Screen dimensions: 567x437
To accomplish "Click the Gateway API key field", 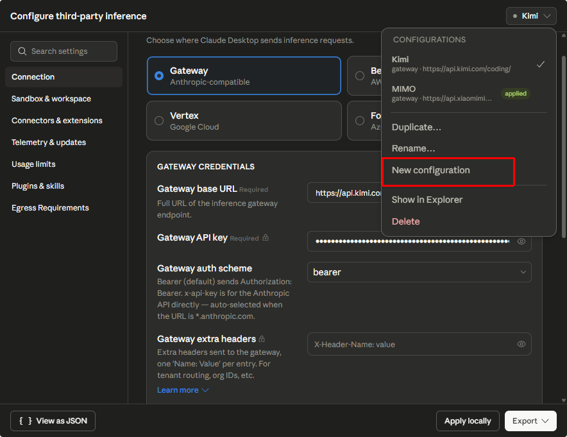I will [419, 241].
